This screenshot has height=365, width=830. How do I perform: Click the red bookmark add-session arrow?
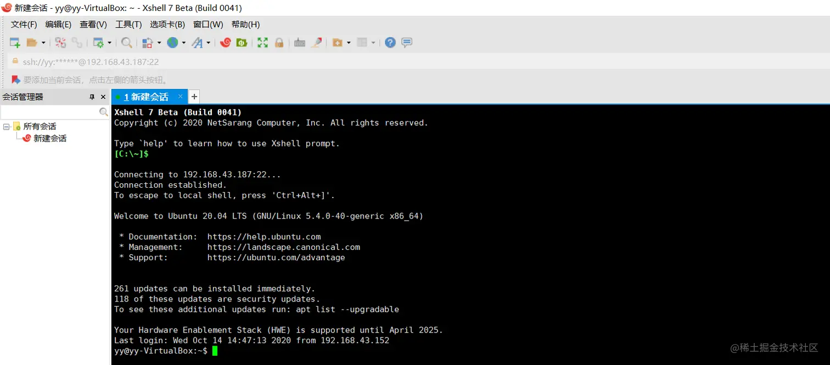[x=16, y=80]
